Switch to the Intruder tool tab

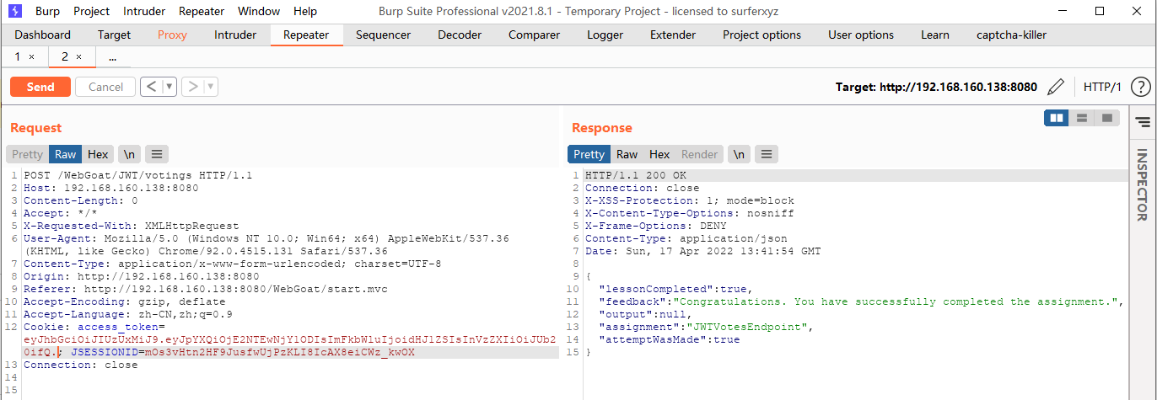click(x=235, y=35)
